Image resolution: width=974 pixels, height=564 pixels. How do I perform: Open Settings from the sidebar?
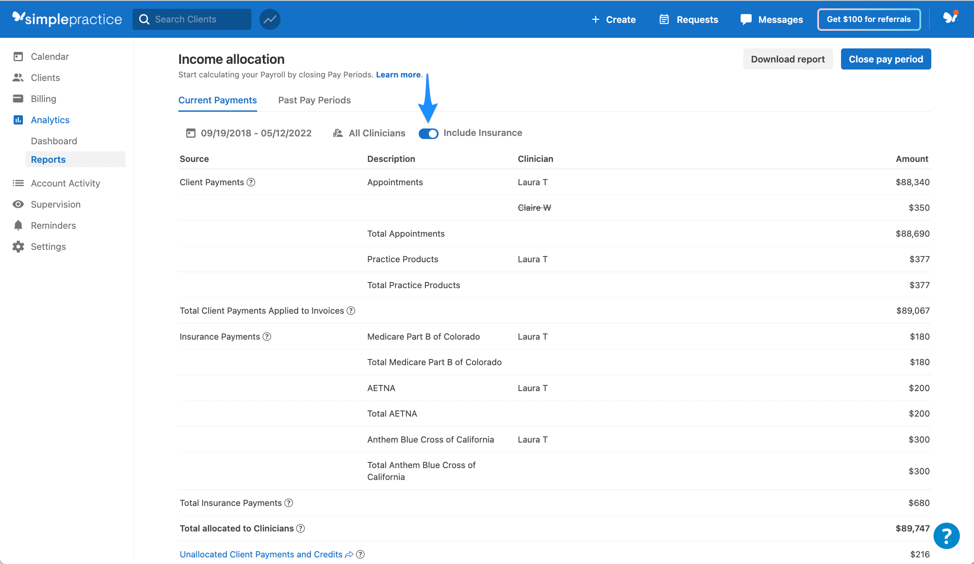coord(48,246)
